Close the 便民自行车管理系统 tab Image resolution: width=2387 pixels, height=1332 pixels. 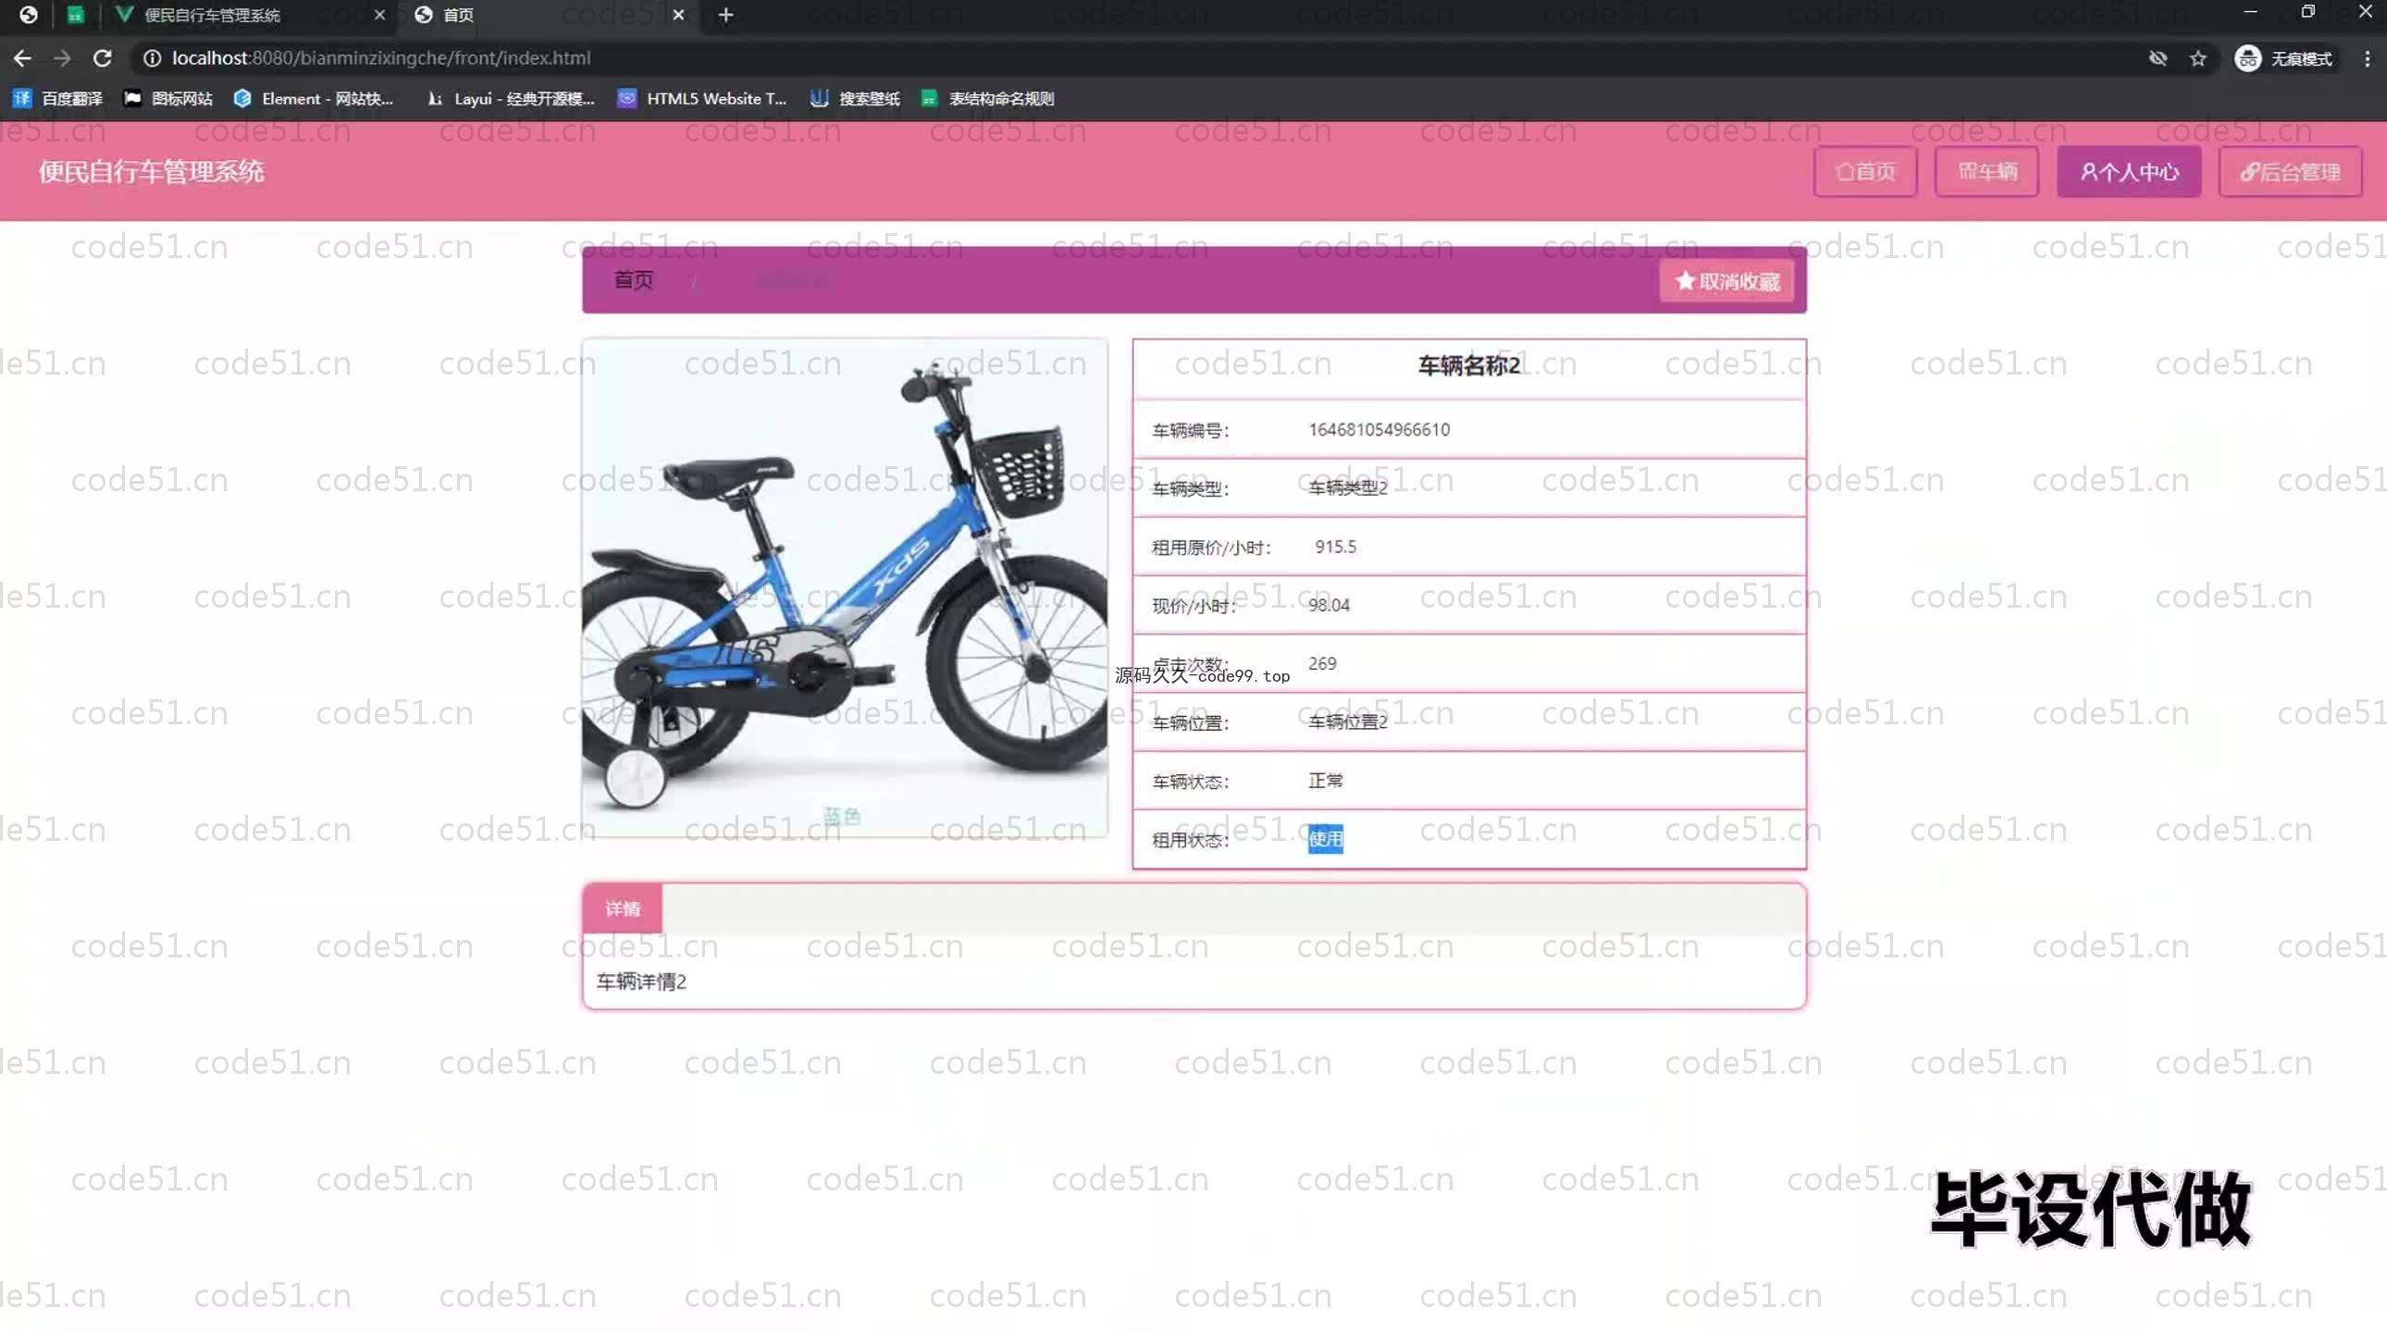[379, 15]
